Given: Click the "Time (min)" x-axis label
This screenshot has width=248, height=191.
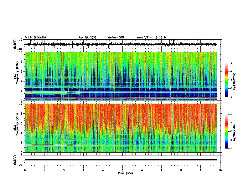Looking at the screenshot, I should pos(125,173).
